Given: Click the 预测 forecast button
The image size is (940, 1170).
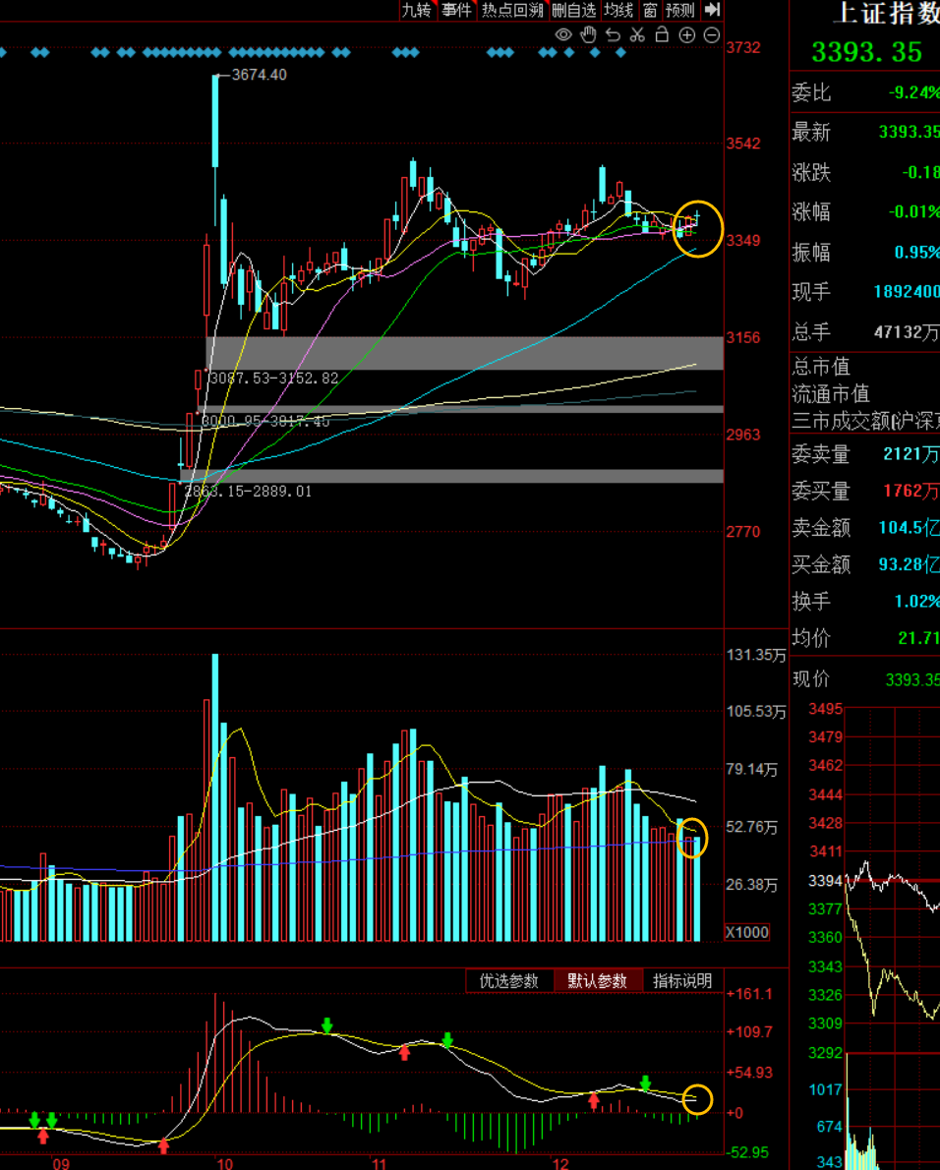Looking at the screenshot, I should pos(679,10).
